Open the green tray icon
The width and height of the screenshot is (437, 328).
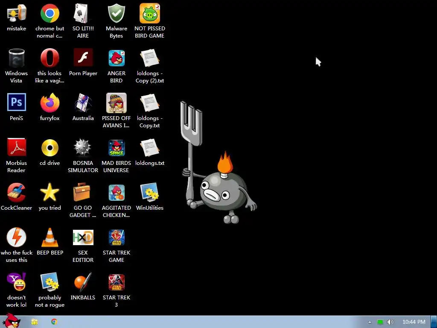pos(380,322)
